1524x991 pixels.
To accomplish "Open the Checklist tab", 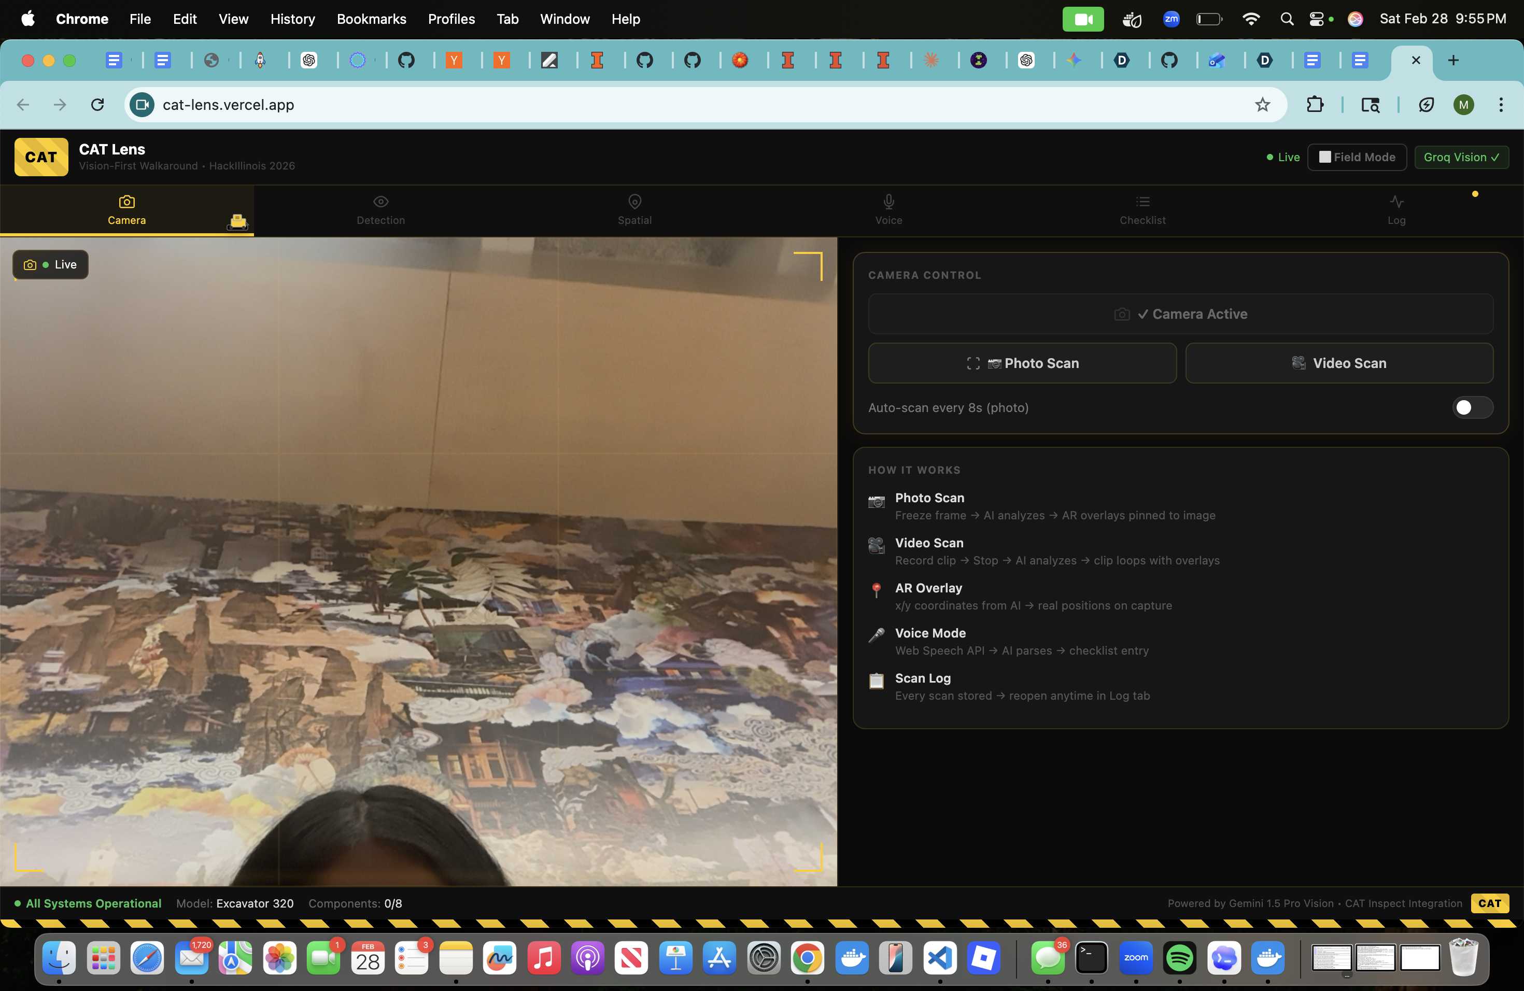I will (x=1142, y=210).
